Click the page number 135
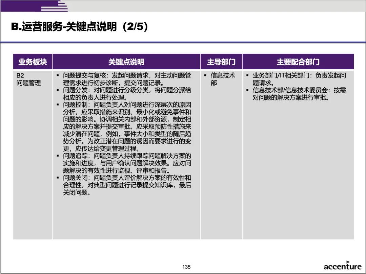 [186, 267]
